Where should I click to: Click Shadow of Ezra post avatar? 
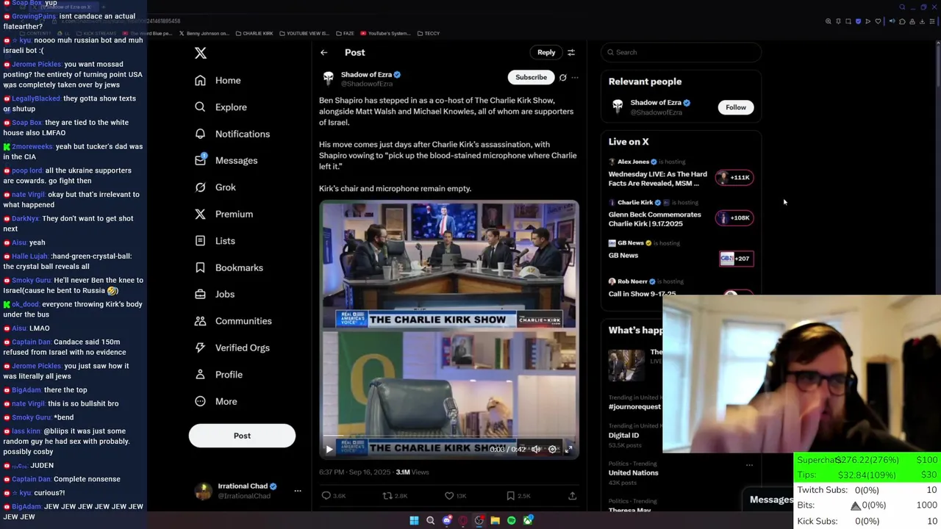pos(329,77)
